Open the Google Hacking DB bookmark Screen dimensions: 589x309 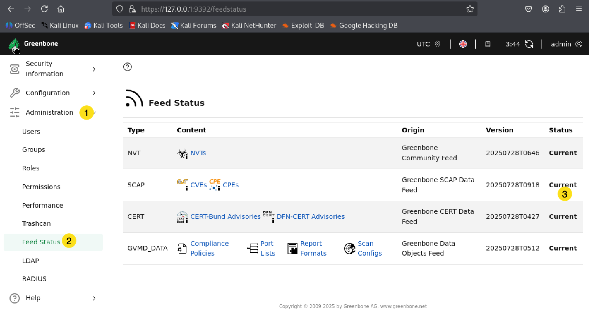point(364,26)
